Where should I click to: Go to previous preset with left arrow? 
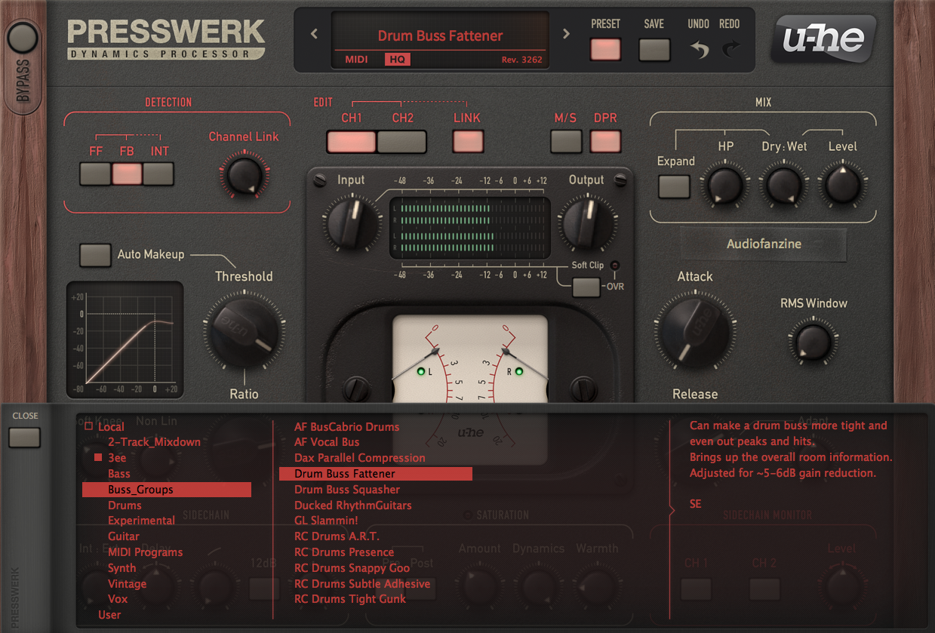(313, 34)
